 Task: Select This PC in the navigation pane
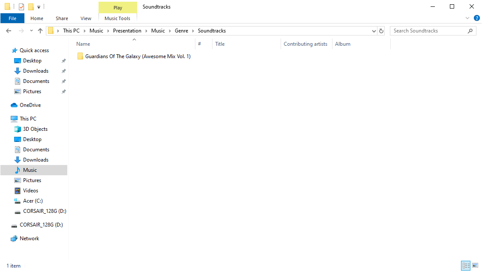pos(28,119)
